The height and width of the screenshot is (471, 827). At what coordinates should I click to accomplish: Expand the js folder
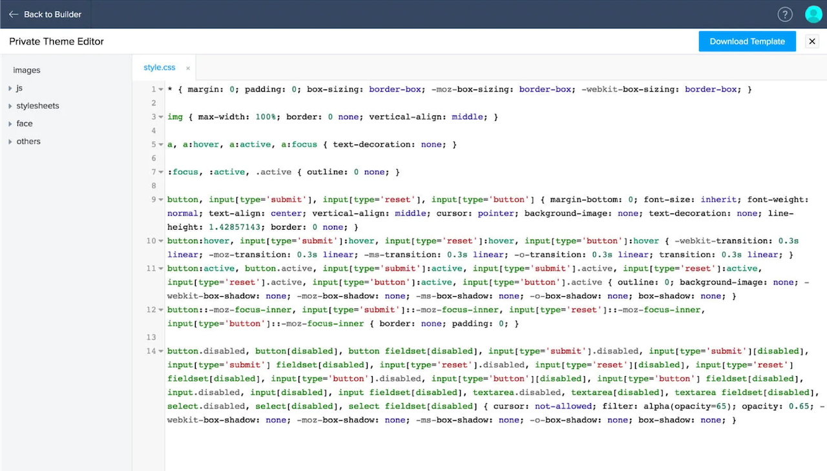pos(10,88)
